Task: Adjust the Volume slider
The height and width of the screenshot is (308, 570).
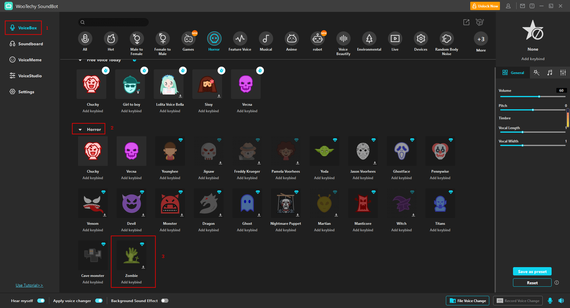Action: [533, 97]
